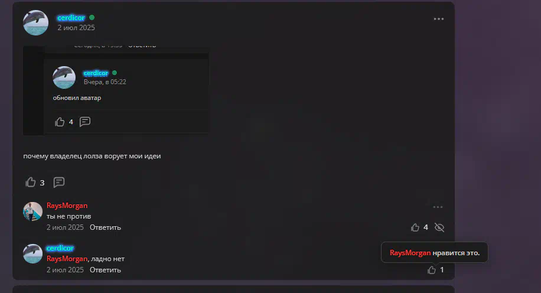Click RaysMorgan's comment avatar
Image resolution: width=541 pixels, height=293 pixels.
pos(32,211)
